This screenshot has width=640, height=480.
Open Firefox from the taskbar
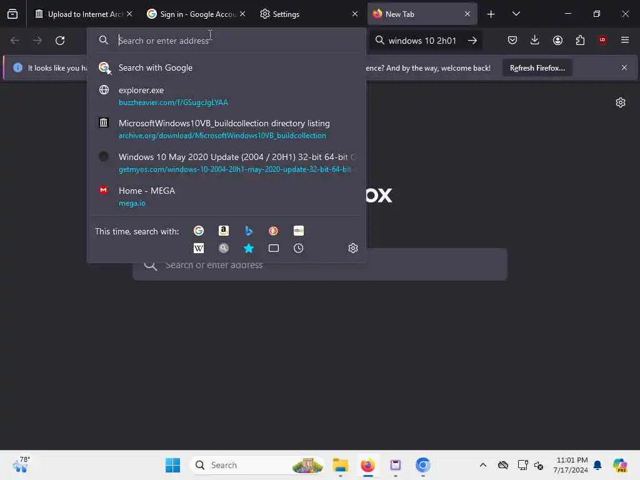[x=367, y=465]
